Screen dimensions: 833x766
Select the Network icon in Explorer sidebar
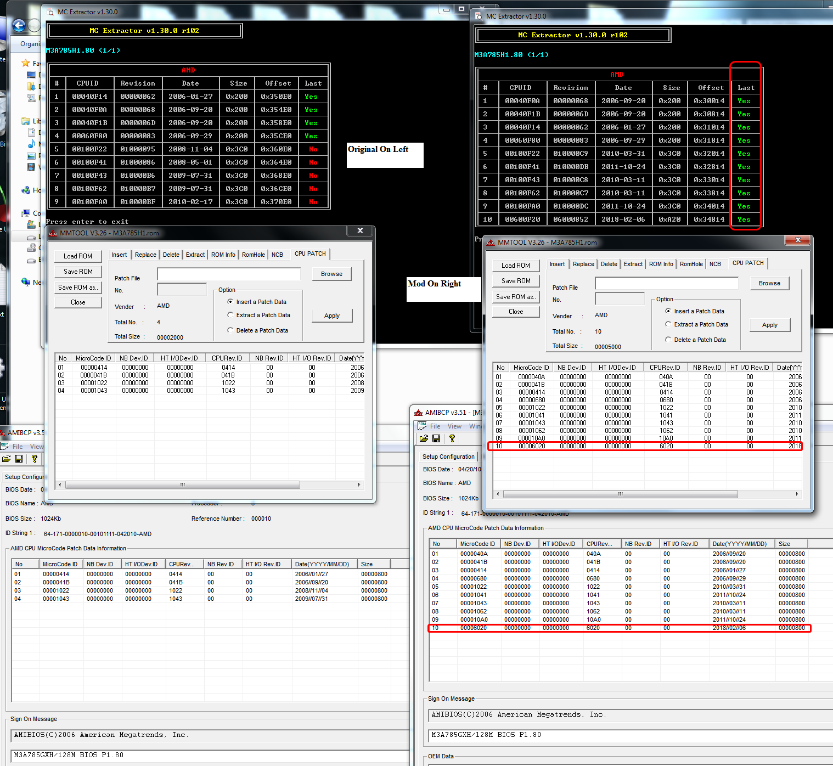tap(25, 282)
